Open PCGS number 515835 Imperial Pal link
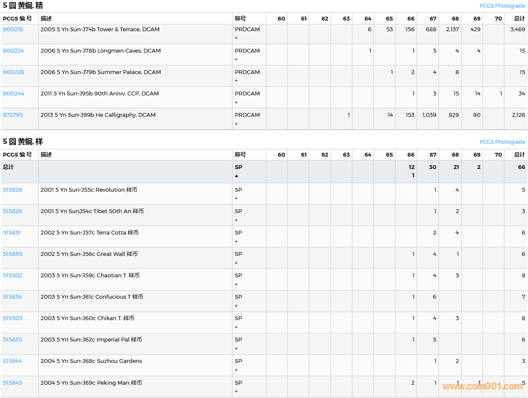The image size is (528, 398). click(x=12, y=340)
